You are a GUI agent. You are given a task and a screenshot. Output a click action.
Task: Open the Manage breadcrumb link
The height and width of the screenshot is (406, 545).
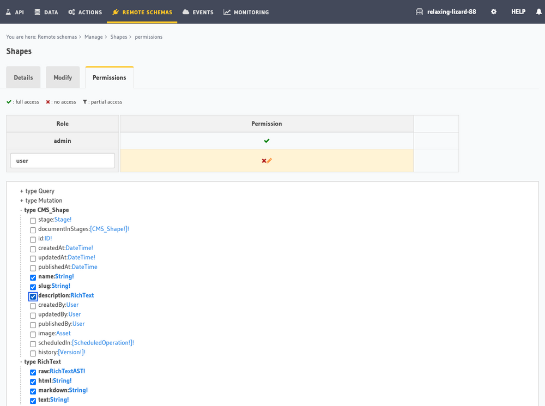point(93,37)
